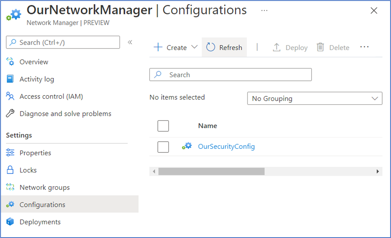The height and width of the screenshot is (238, 391).
Task: Click the Properties sliders icon
Action: [x=10, y=153]
